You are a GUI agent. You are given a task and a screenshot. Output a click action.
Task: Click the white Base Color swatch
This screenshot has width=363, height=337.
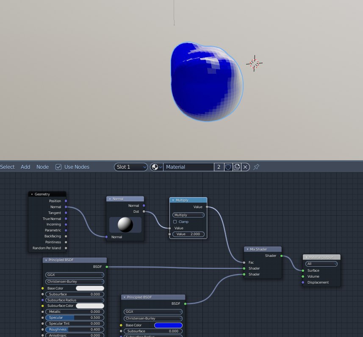pos(90,288)
